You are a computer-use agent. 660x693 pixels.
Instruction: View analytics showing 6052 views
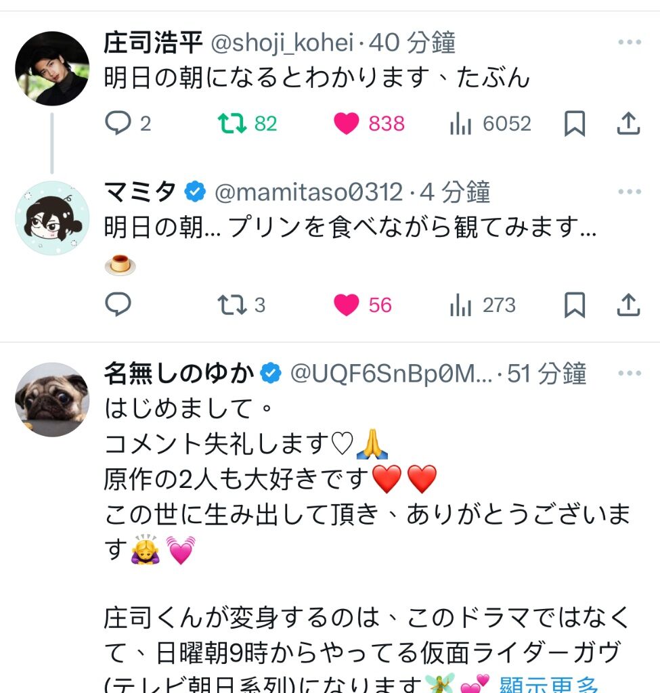click(x=461, y=123)
